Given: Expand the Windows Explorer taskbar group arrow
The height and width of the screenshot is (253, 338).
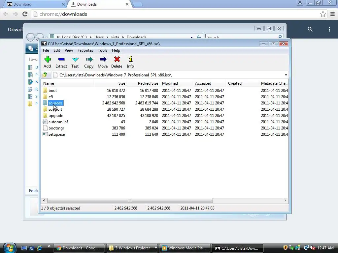Looking at the screenshot, I should click(x=156, y=248).
